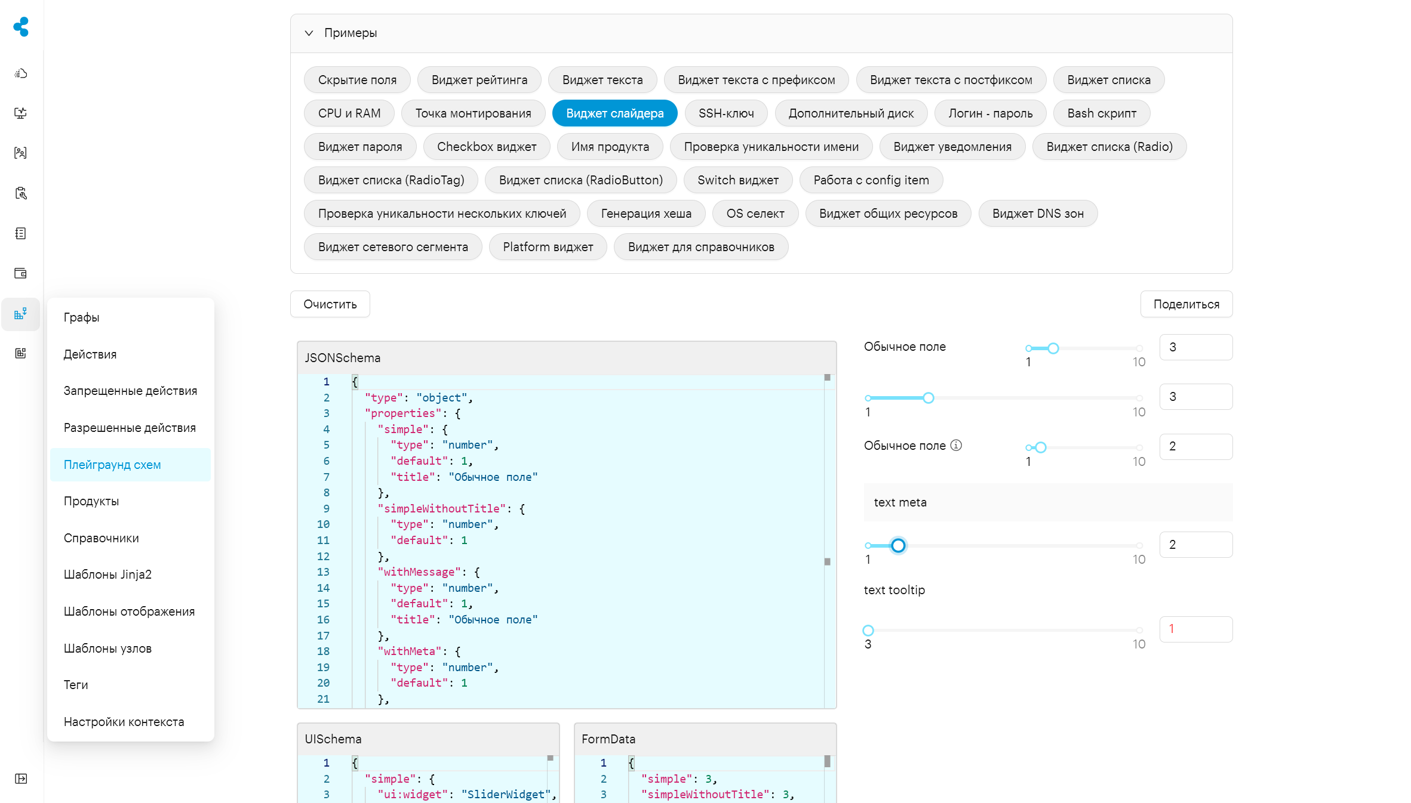Open the monitor with pulse line icon

click(21, 113)
